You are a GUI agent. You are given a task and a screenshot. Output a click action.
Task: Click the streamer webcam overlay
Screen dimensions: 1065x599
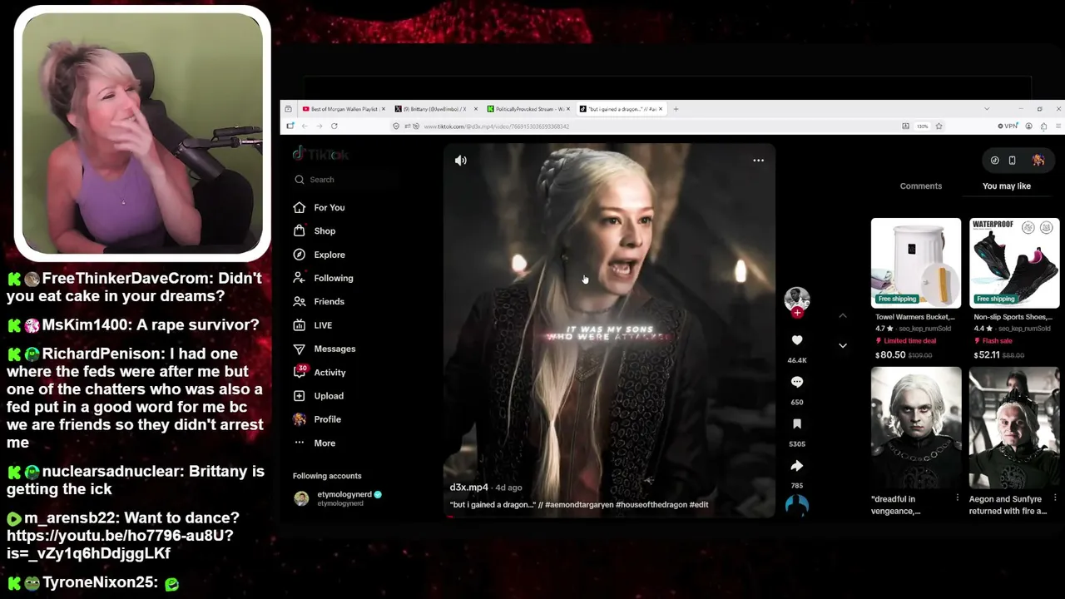point(142,133)
